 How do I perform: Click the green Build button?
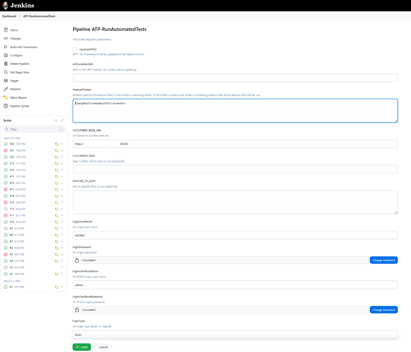(82, 347)
